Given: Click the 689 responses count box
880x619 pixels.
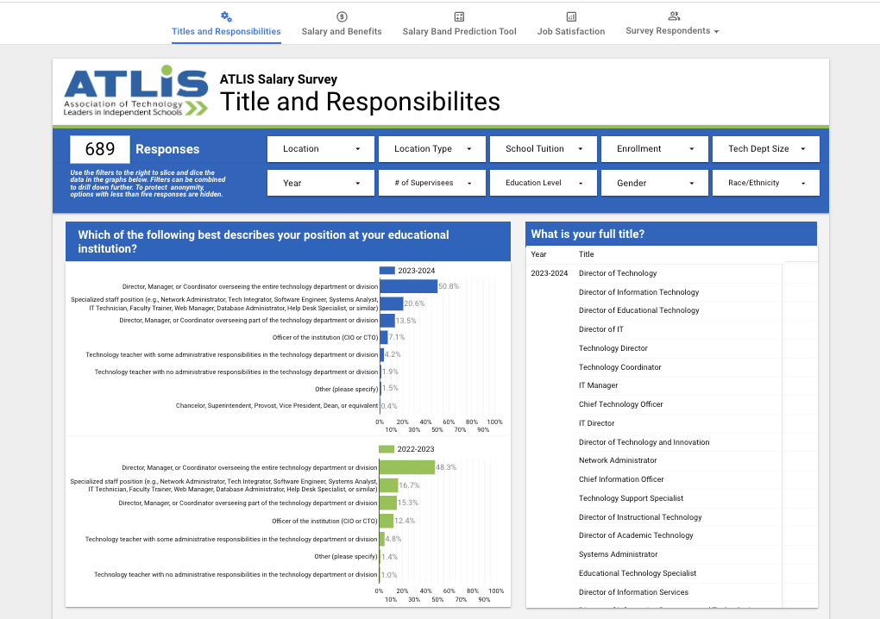Looking at the screenshot, I should (100, 149).
